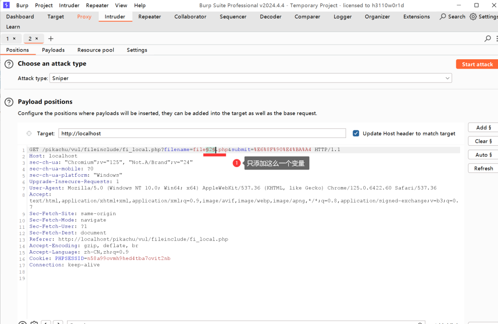Click the GET request line in editor
This screenshot has width=498, height=324.
click(x=185, y=150)
